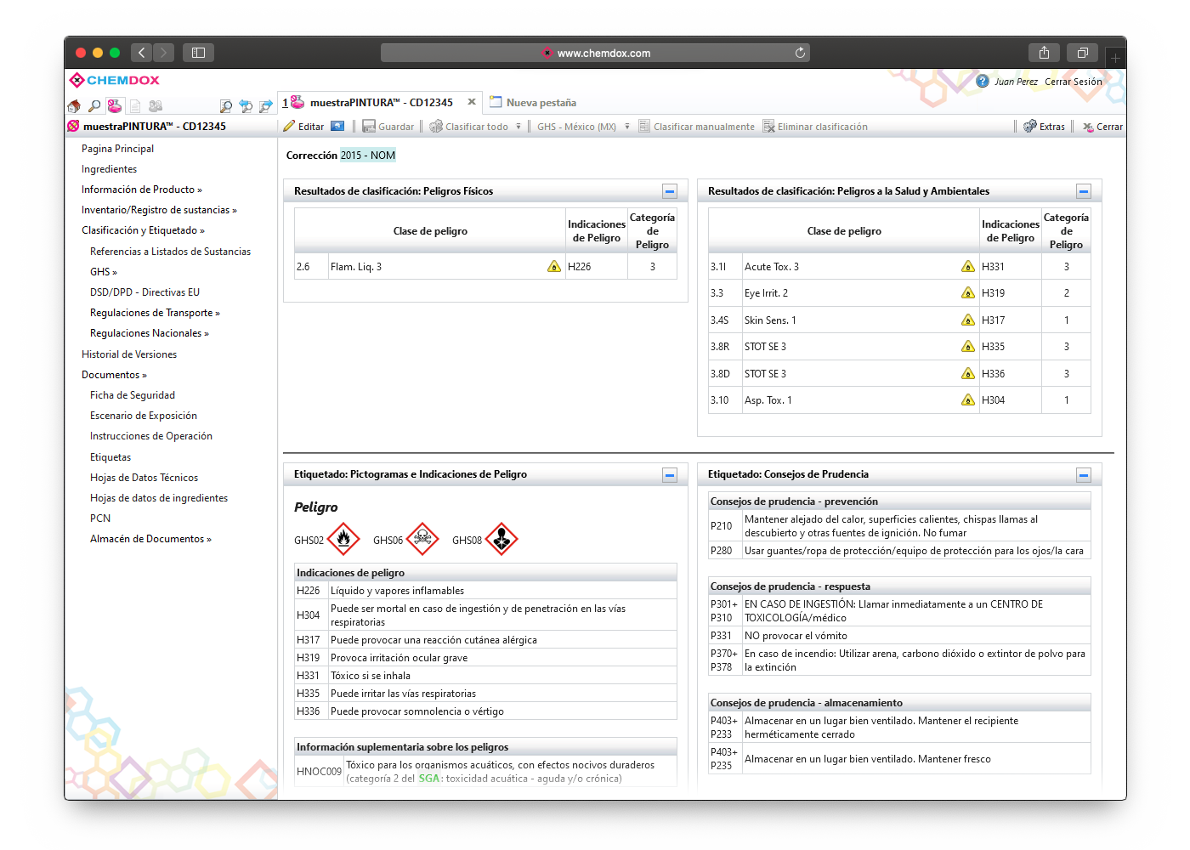Minimize the Consejos de Prudencia panel
1190x850 pixels.
click(x=1084, y=474)
